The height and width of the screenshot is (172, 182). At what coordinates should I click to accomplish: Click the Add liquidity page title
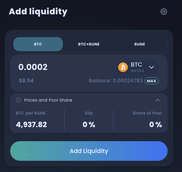(38, 12)
